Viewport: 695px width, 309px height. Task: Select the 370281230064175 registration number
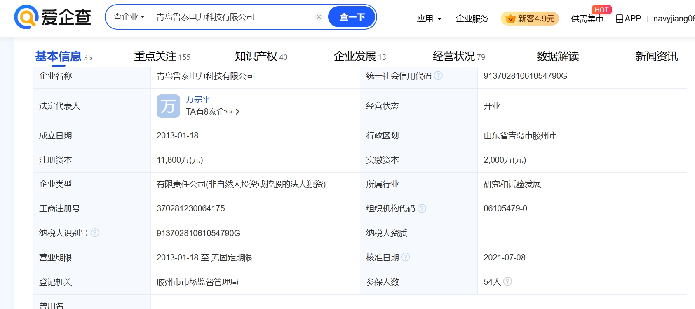[x=191, y=208]
